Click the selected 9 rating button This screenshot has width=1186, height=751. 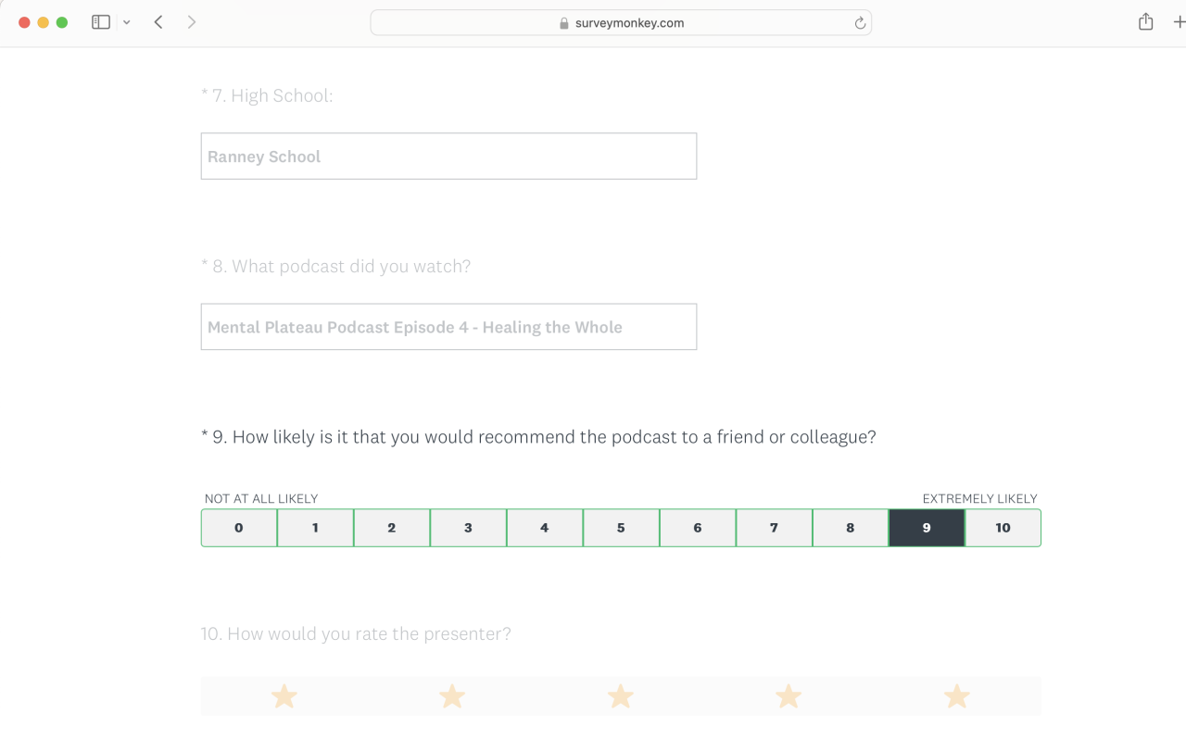point(927,528)
